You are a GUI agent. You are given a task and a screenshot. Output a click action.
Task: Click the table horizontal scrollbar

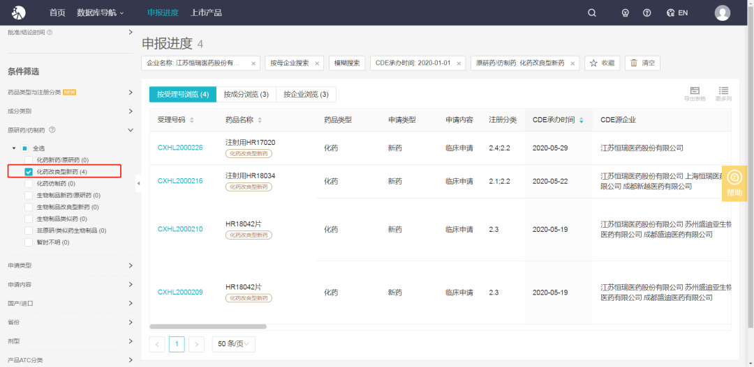tap(208, 327)
